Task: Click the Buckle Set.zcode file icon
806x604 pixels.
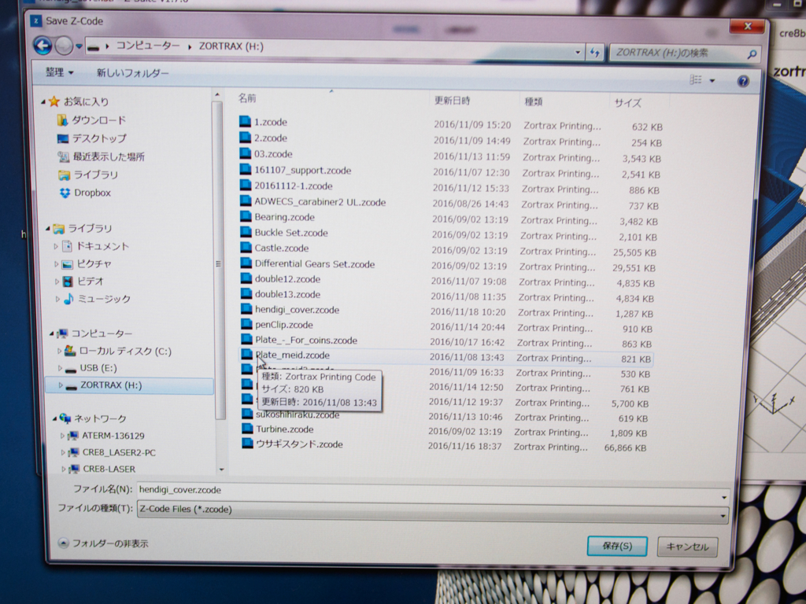Action: pos(246,232)
